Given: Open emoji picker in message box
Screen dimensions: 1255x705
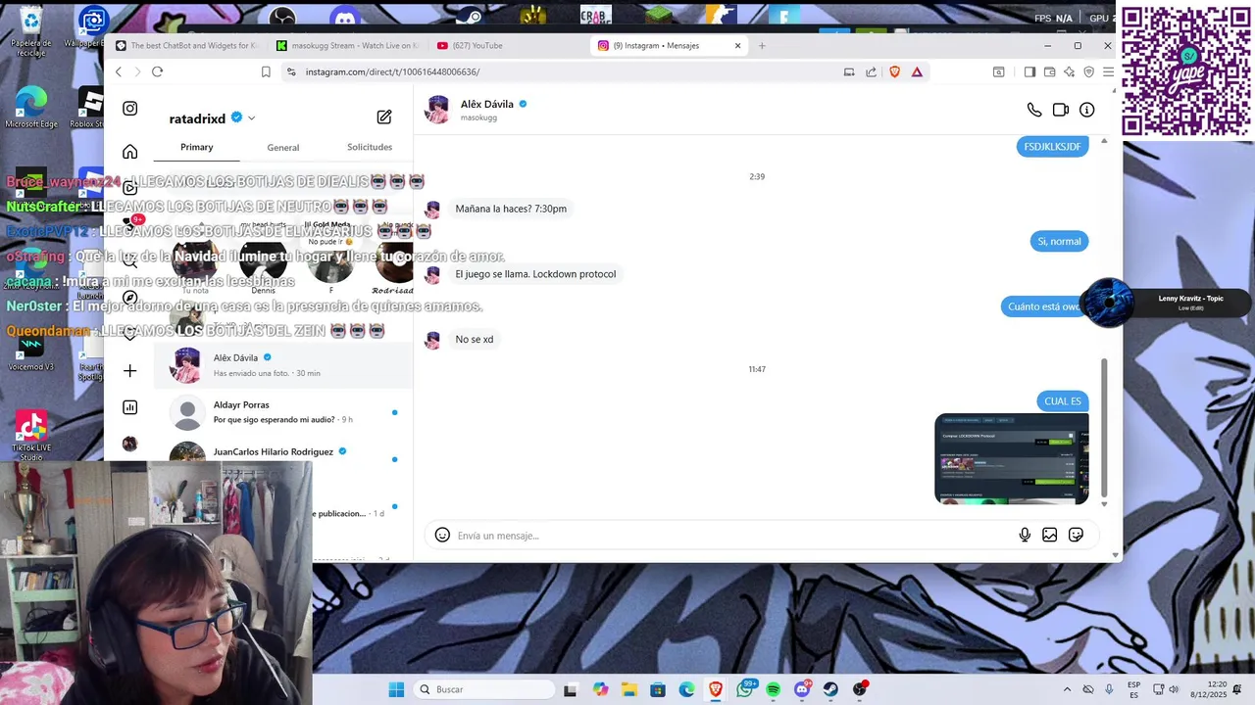Looking at the screenshot, I should click(x=442, y=536).
